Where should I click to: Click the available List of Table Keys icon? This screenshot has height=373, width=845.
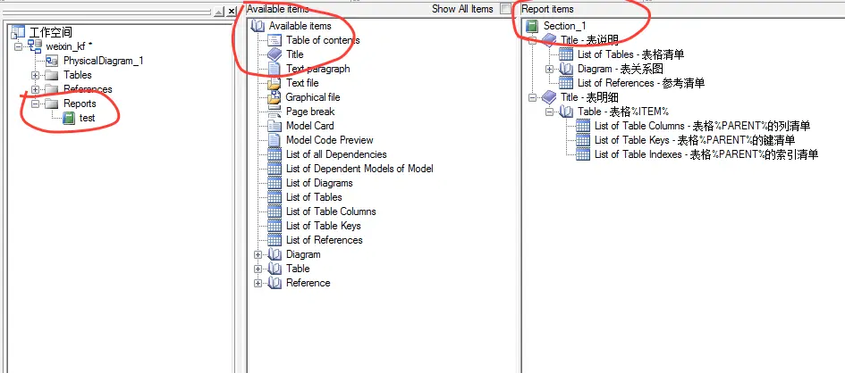click(275, 226)
